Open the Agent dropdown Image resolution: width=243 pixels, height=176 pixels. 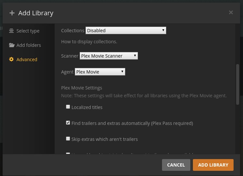(100, 72)
